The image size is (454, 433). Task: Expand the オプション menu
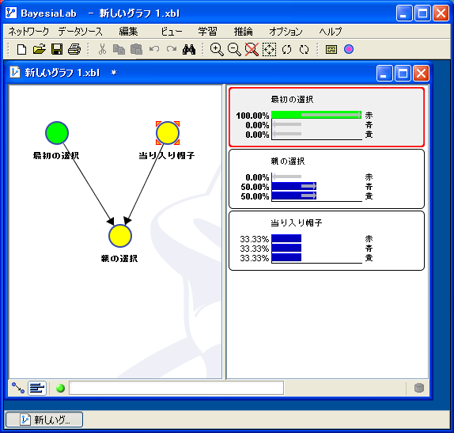(286, 32)
